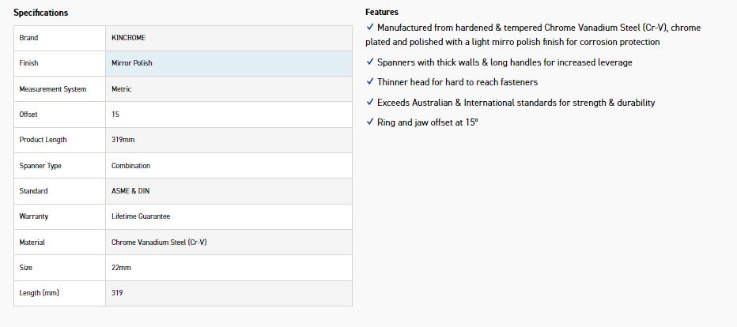Viewport: 737px width, 327px height.
Task: Click the checkmark beside Thinner head feature
Action: click(370, 82)
